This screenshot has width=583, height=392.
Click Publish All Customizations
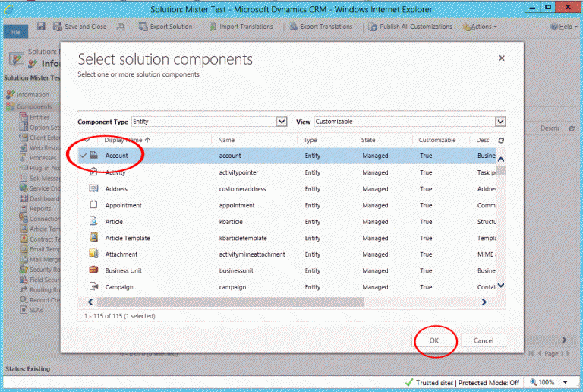(x=410, y=27)
